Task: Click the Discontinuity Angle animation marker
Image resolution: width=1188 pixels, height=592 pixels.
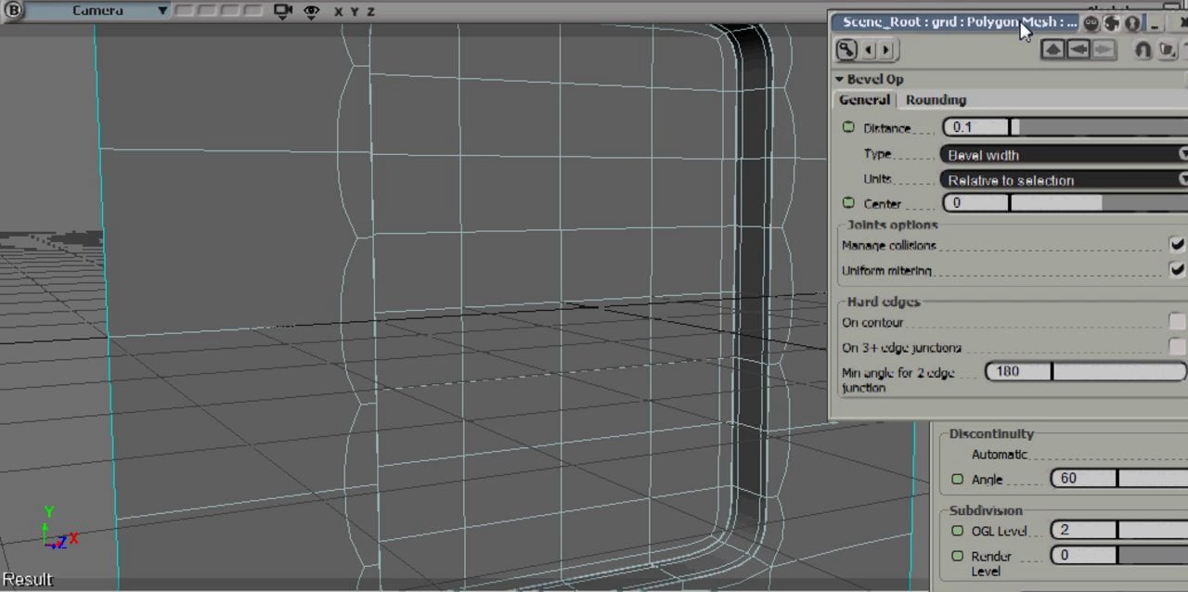Action: point(958,480)
